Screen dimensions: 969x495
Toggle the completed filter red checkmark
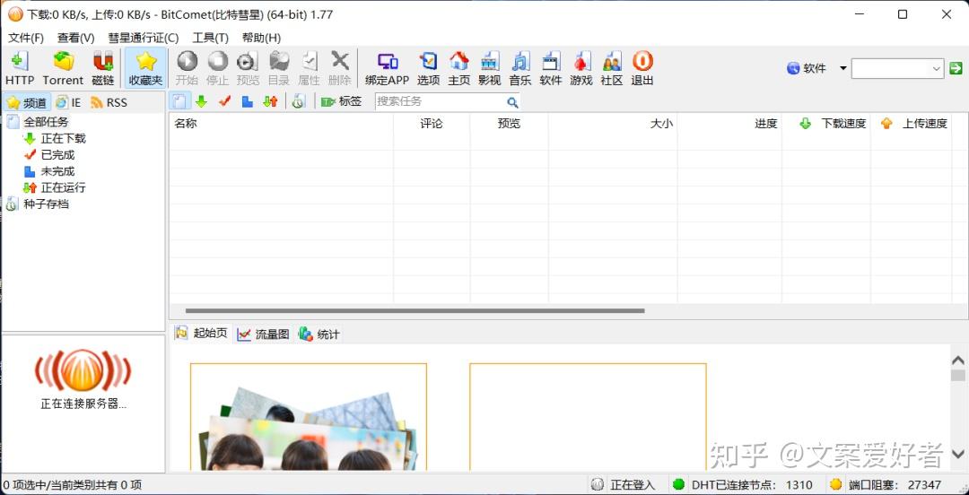(225, 101)
